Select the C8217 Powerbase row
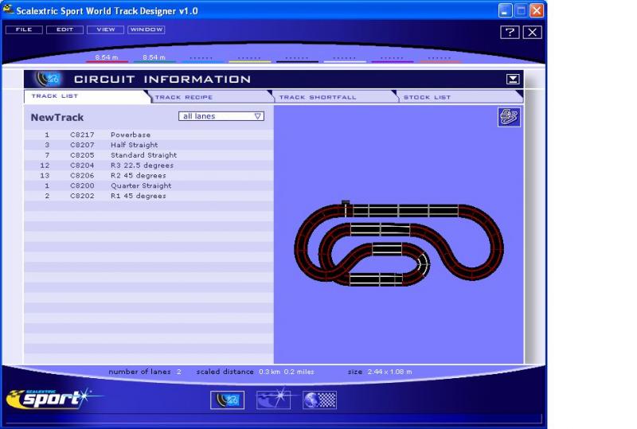Image resolution: width=637 pixels, height=429 pixels. [130, 135]
